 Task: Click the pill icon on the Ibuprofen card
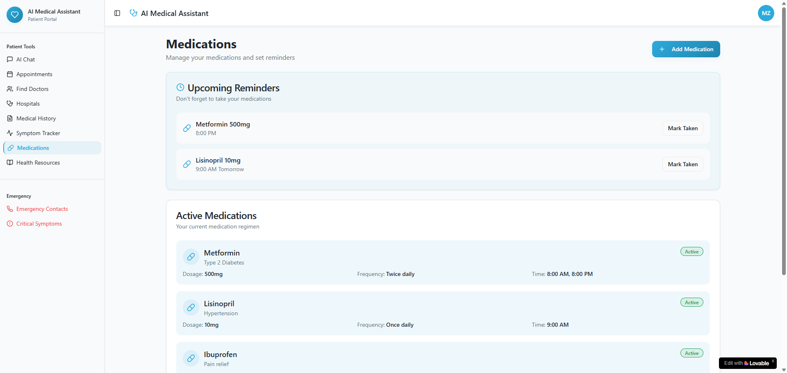pyautogui.click(x=191, y=358)
